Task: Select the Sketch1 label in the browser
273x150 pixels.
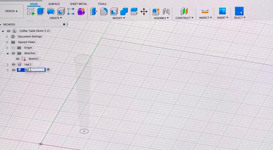Action: [x=33, y=59]
